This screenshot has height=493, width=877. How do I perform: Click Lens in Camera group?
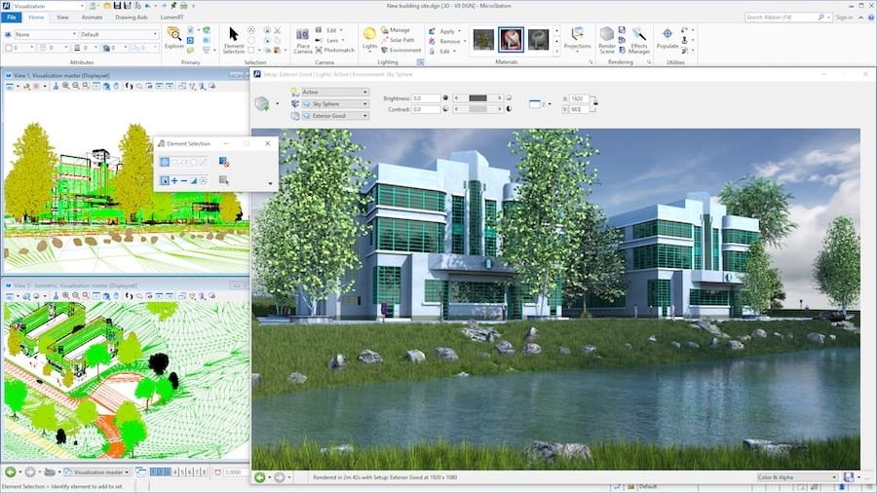click(331, 40)
